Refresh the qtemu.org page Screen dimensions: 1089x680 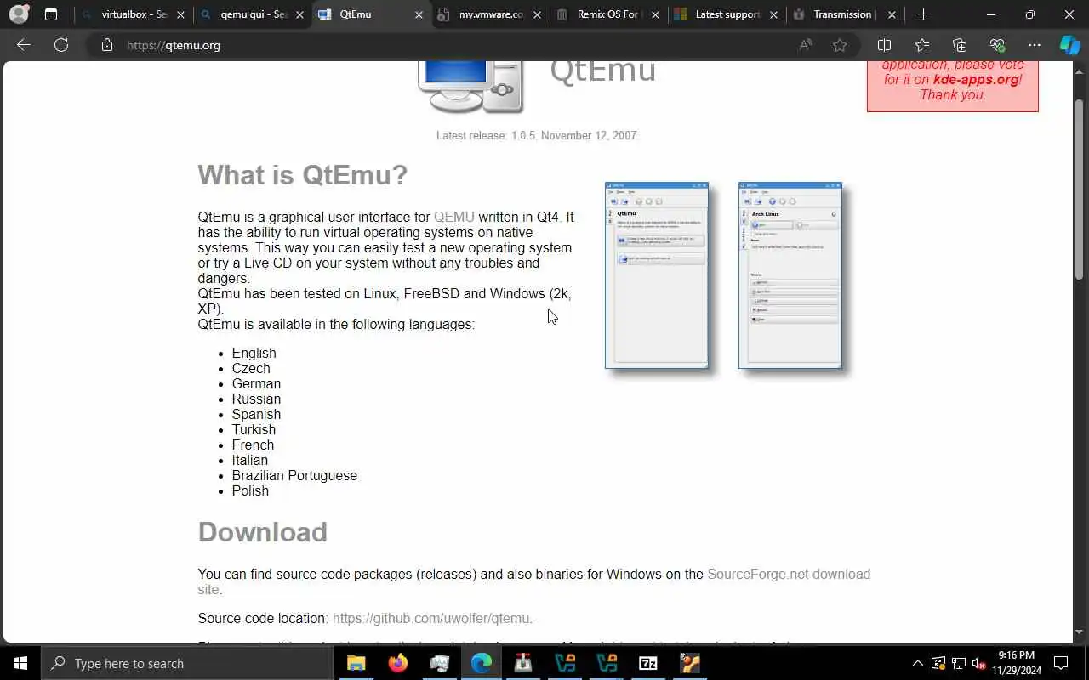(61, 45)
